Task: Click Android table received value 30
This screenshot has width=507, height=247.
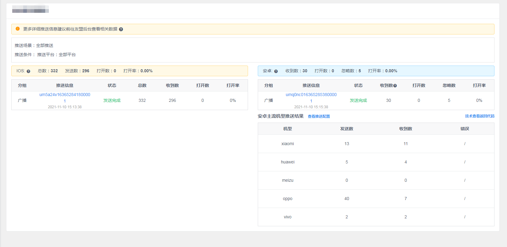Action: (388, 100)
